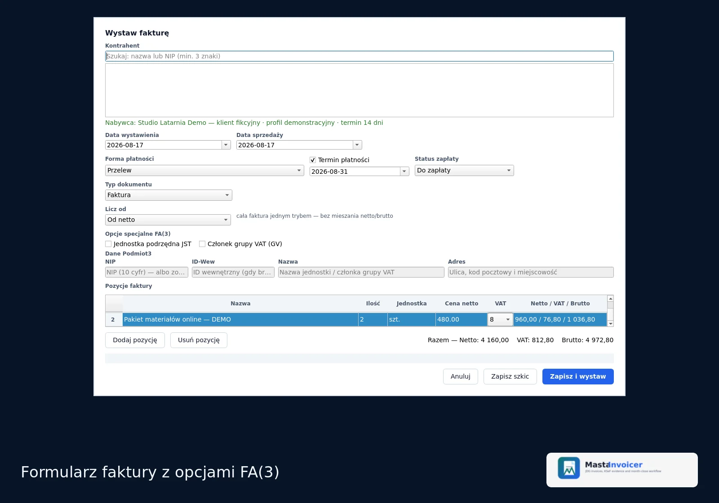Click the Data sprzedaży date text field

(295, 145)
